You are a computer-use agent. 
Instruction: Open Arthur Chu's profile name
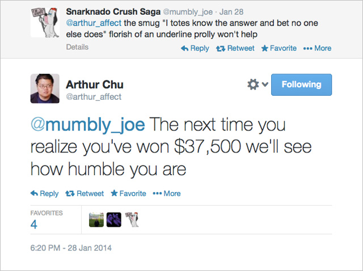pyautogui.click(x=95, y=84)
